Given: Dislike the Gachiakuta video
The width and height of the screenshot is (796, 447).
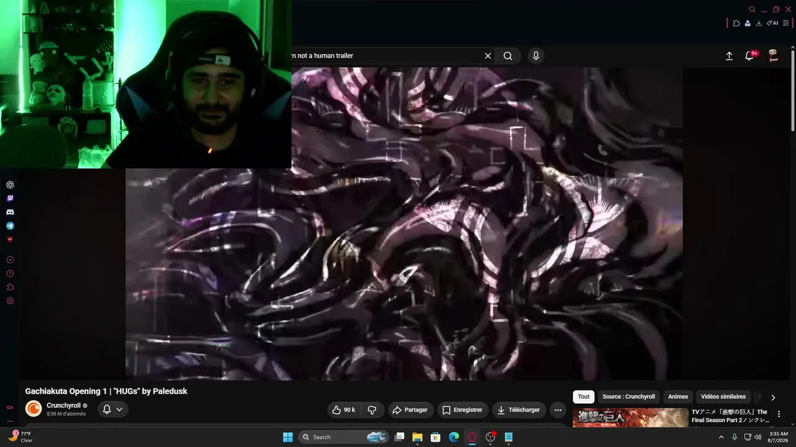Looking at the screenshot, I should (372, 410).
